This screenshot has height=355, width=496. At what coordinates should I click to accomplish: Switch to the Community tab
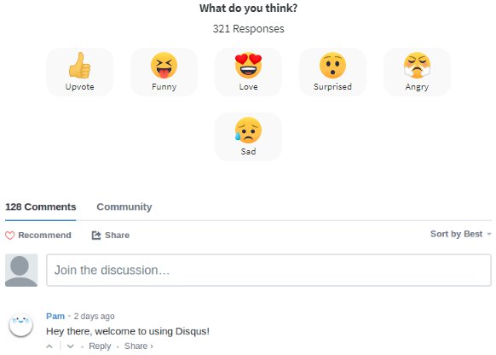(124, 207)
